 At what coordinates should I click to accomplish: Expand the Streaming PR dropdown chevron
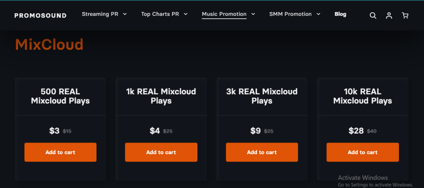[x=125, y=14]
